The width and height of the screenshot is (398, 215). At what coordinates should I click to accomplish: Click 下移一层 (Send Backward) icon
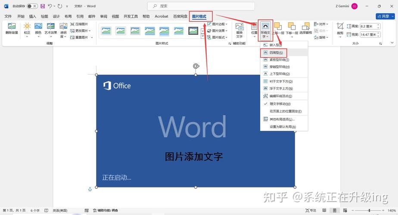pos(292,30)
